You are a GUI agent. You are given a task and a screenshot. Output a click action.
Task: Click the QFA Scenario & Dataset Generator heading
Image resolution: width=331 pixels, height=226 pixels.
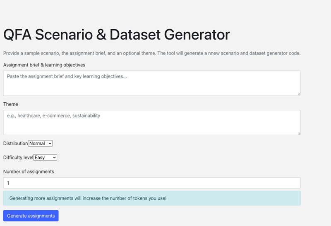[x=117, y=35]
